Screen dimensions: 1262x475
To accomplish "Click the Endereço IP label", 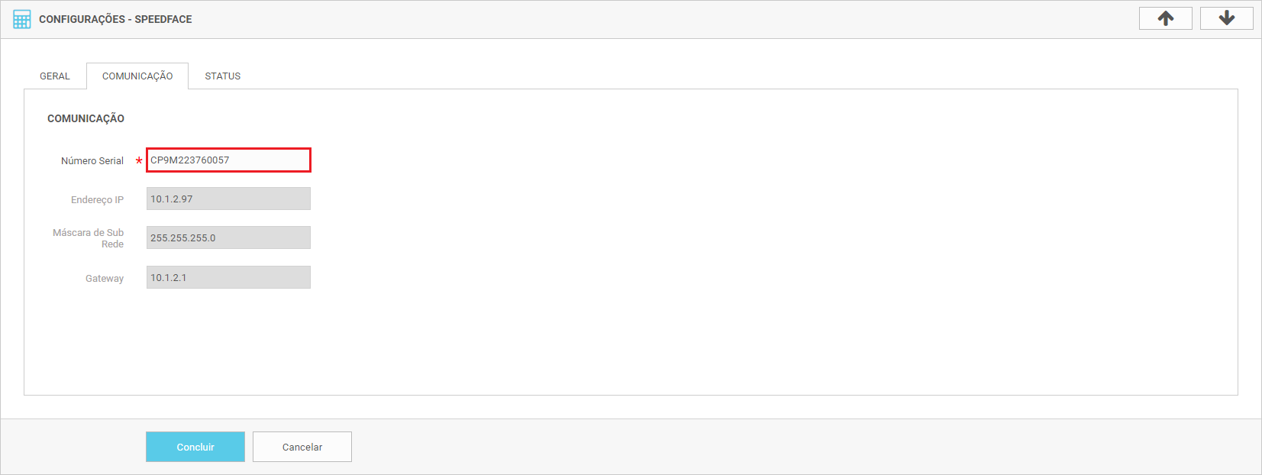I will [x=97, y=200].
